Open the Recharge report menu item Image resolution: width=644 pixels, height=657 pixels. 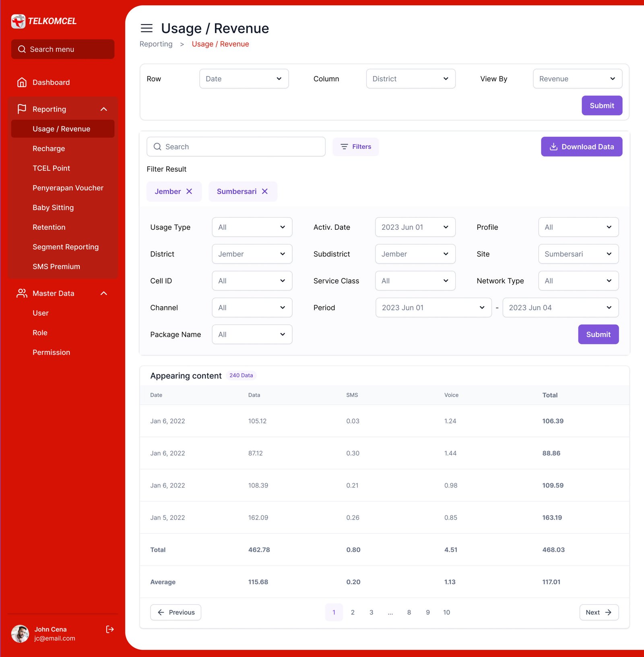(x=49, y=149)
